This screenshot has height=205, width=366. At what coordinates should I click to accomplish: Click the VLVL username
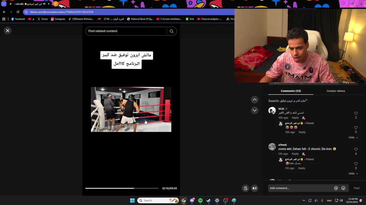(x=281, y=109)
